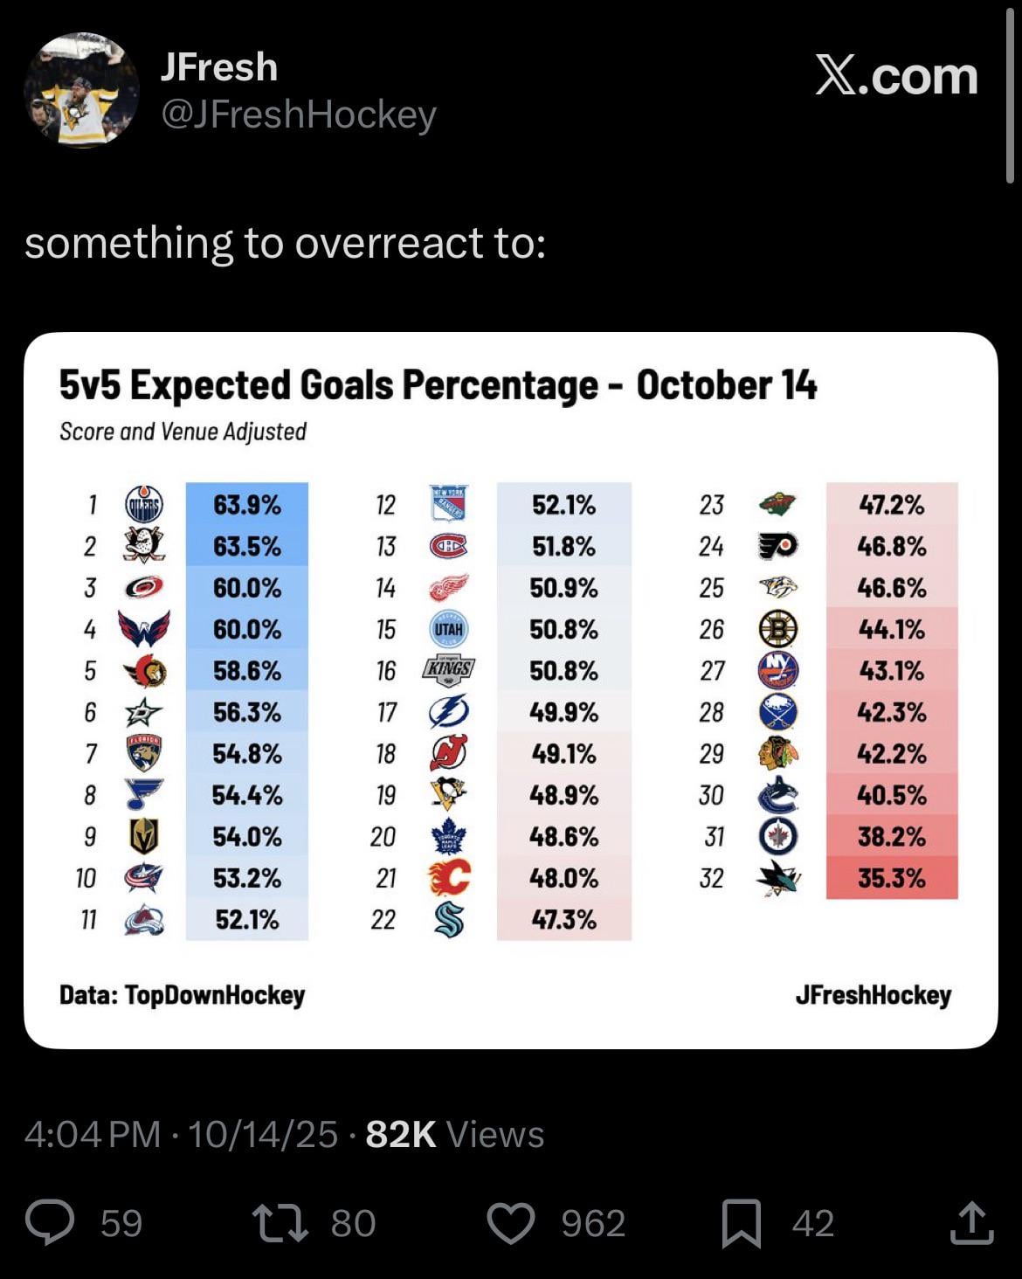Image resolution: width=1022 pixels, height=1279 pixels.
Task: Open JFresh profile avatar
Action: tap(80, 90)
